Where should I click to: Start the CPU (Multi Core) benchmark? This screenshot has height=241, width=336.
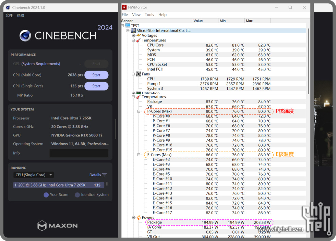pyautogui.click(x=96, y=75)
